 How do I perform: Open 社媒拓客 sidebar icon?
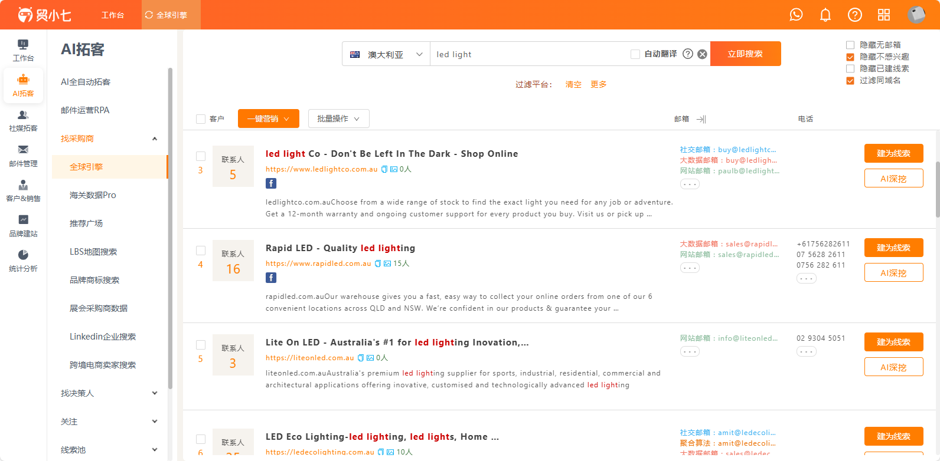[x=23, y=121]
